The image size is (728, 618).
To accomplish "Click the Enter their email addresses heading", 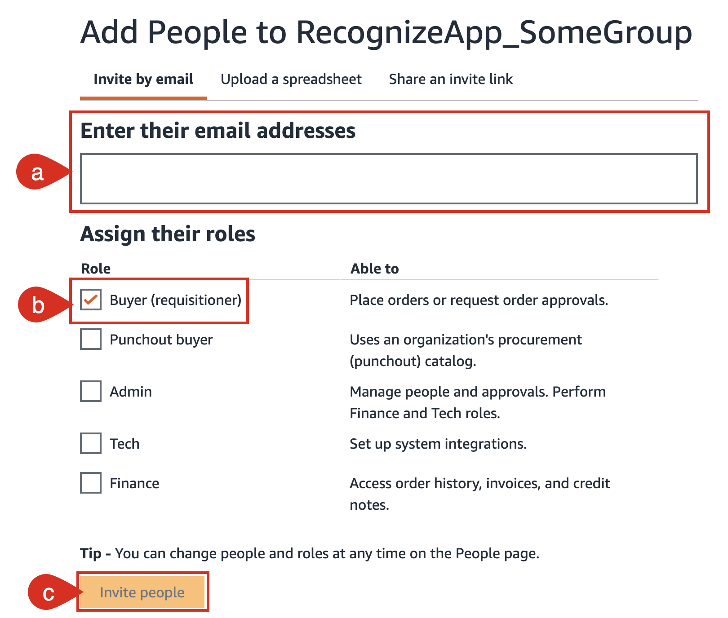I will coord(218,131).
